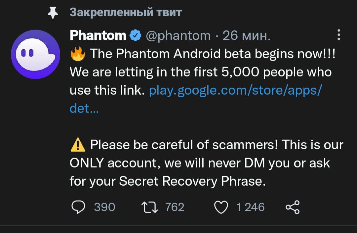Click the pin icon above the tweet
Image resolution: width=357 pixels, height=233 pixels.
[53, 12]
